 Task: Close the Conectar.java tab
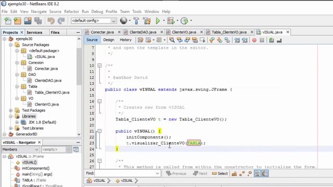(119, 32)
